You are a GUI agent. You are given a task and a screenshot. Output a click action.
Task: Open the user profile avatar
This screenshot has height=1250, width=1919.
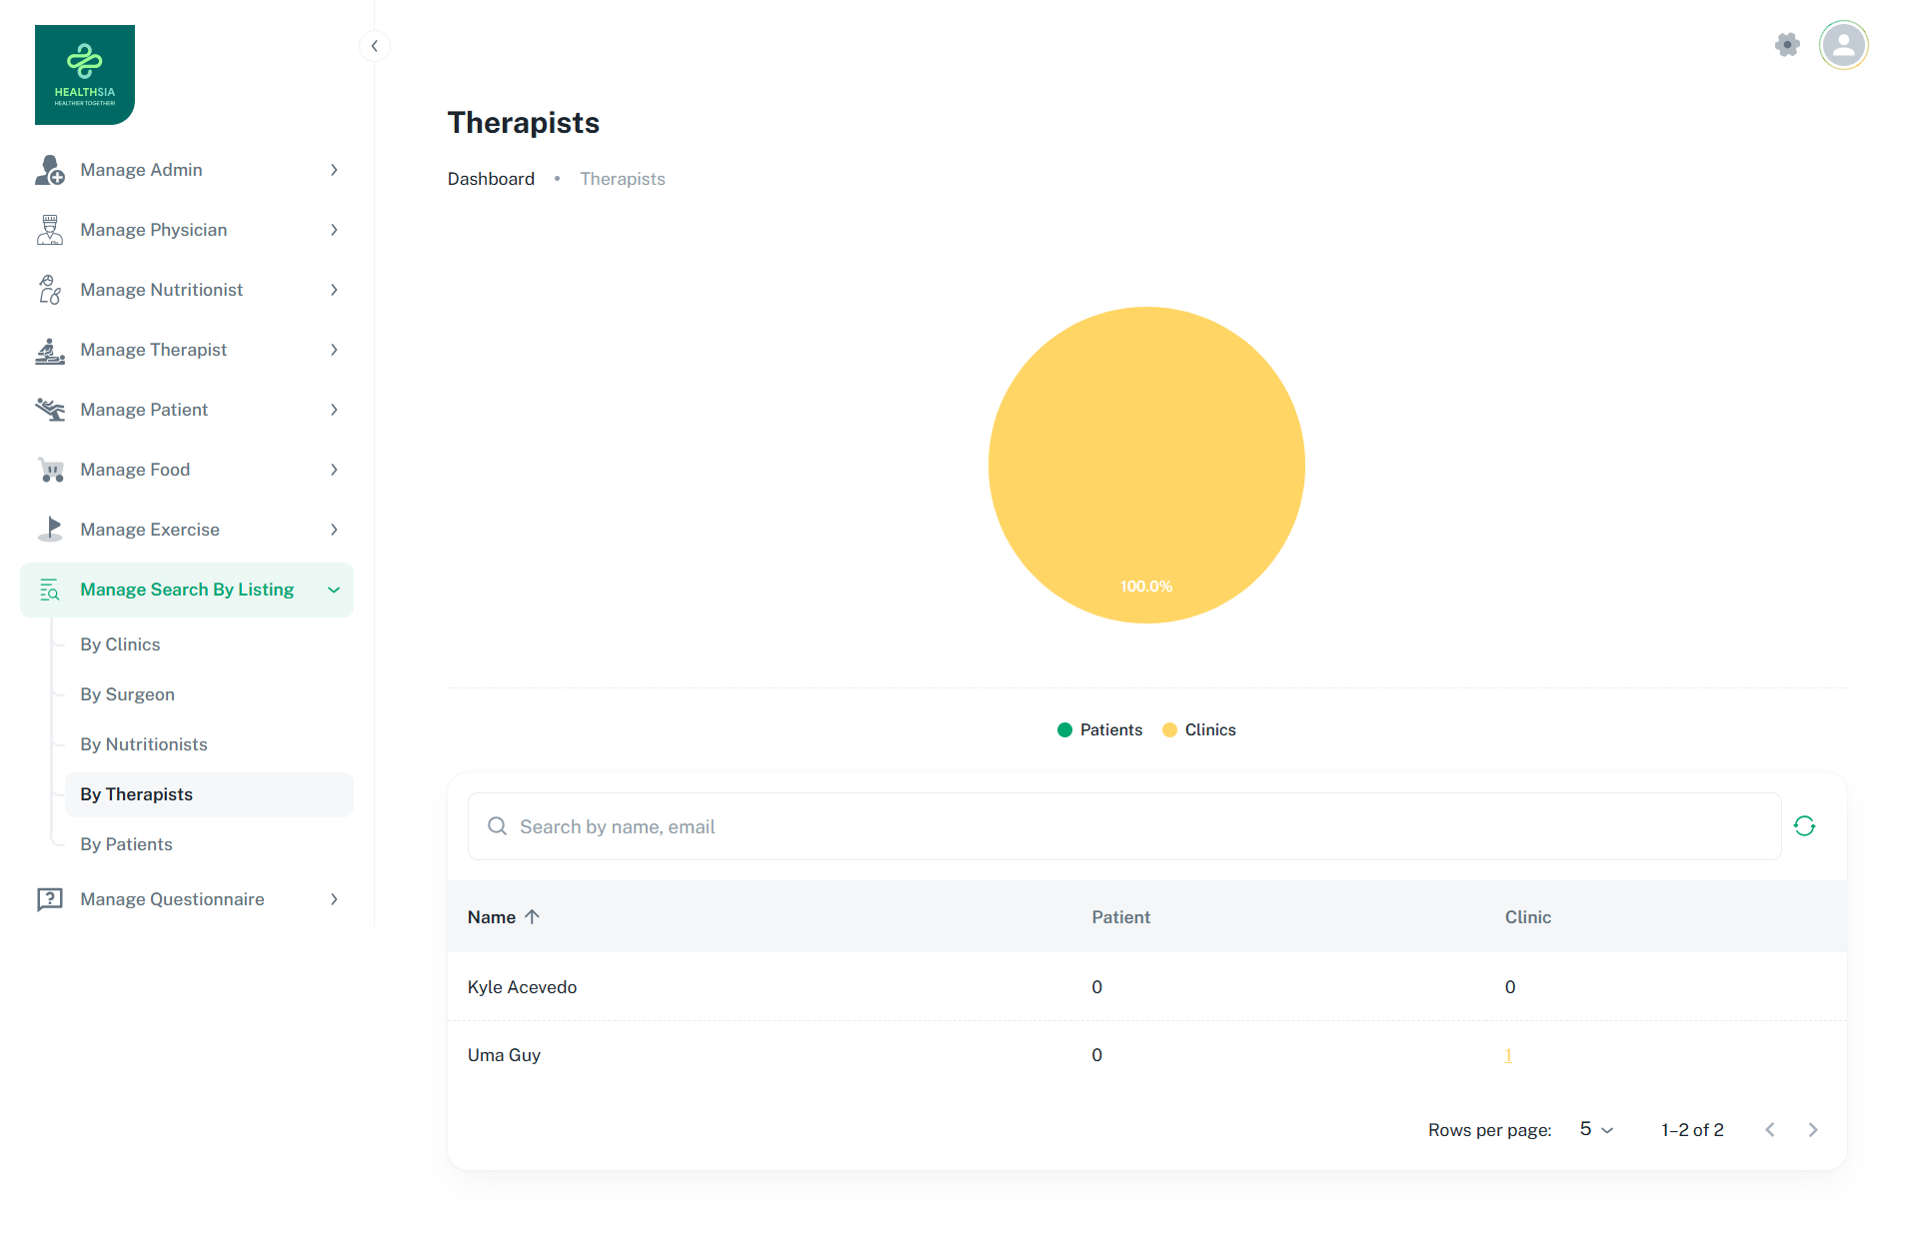(x=1843, y=45)
